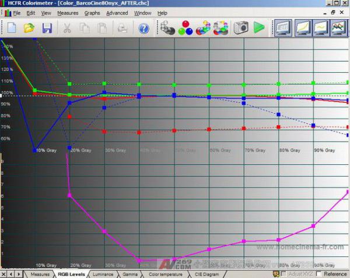The height and width of the screenshot is (278, 350).
Task: Click the magenta point at 20% Gray
Action: [69, 195]
